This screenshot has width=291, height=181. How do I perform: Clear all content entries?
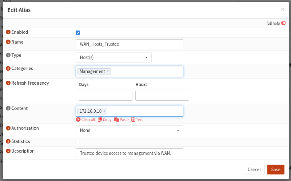tap(85, 120)
